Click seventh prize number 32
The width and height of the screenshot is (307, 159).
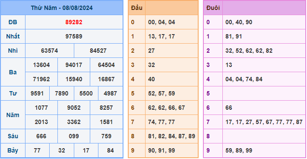pyautogui.click(x=62, y=150)
